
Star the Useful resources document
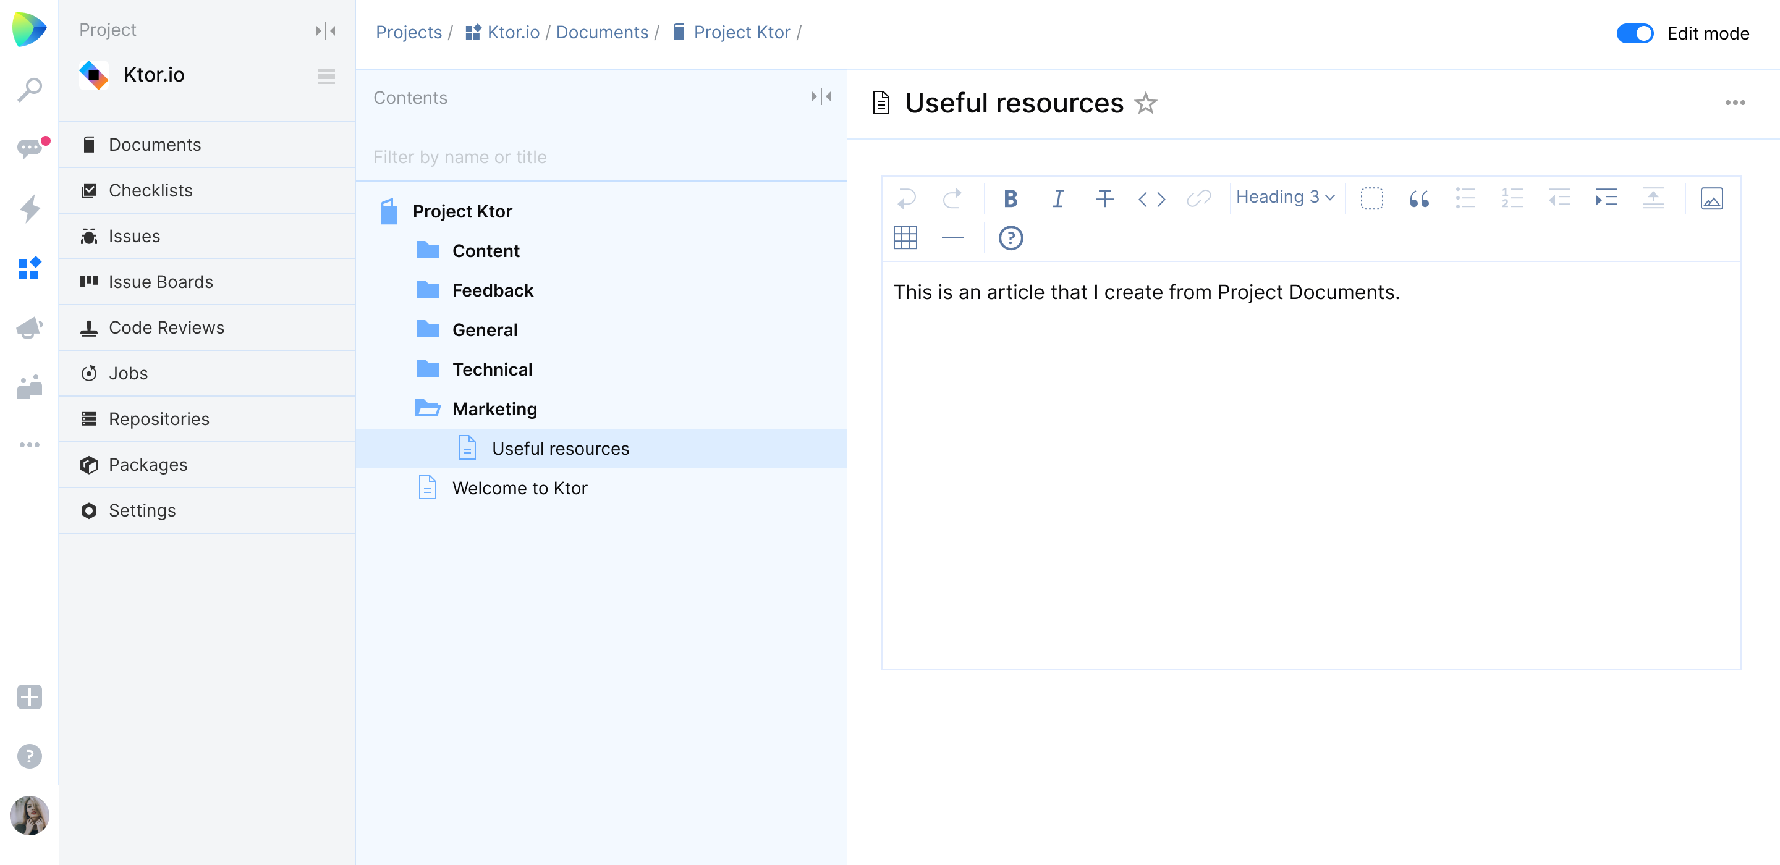point(1146,103)
